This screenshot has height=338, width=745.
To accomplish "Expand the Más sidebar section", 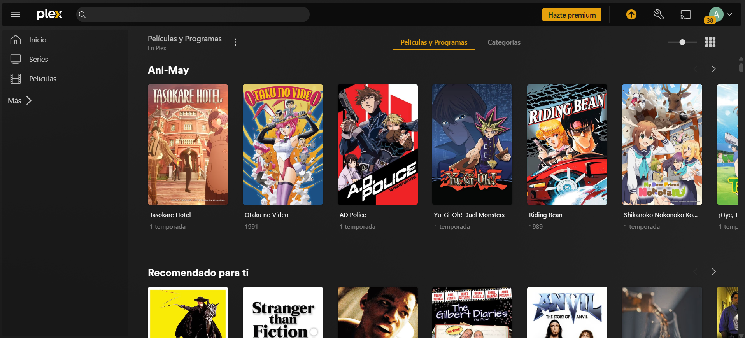I will 20,100.
